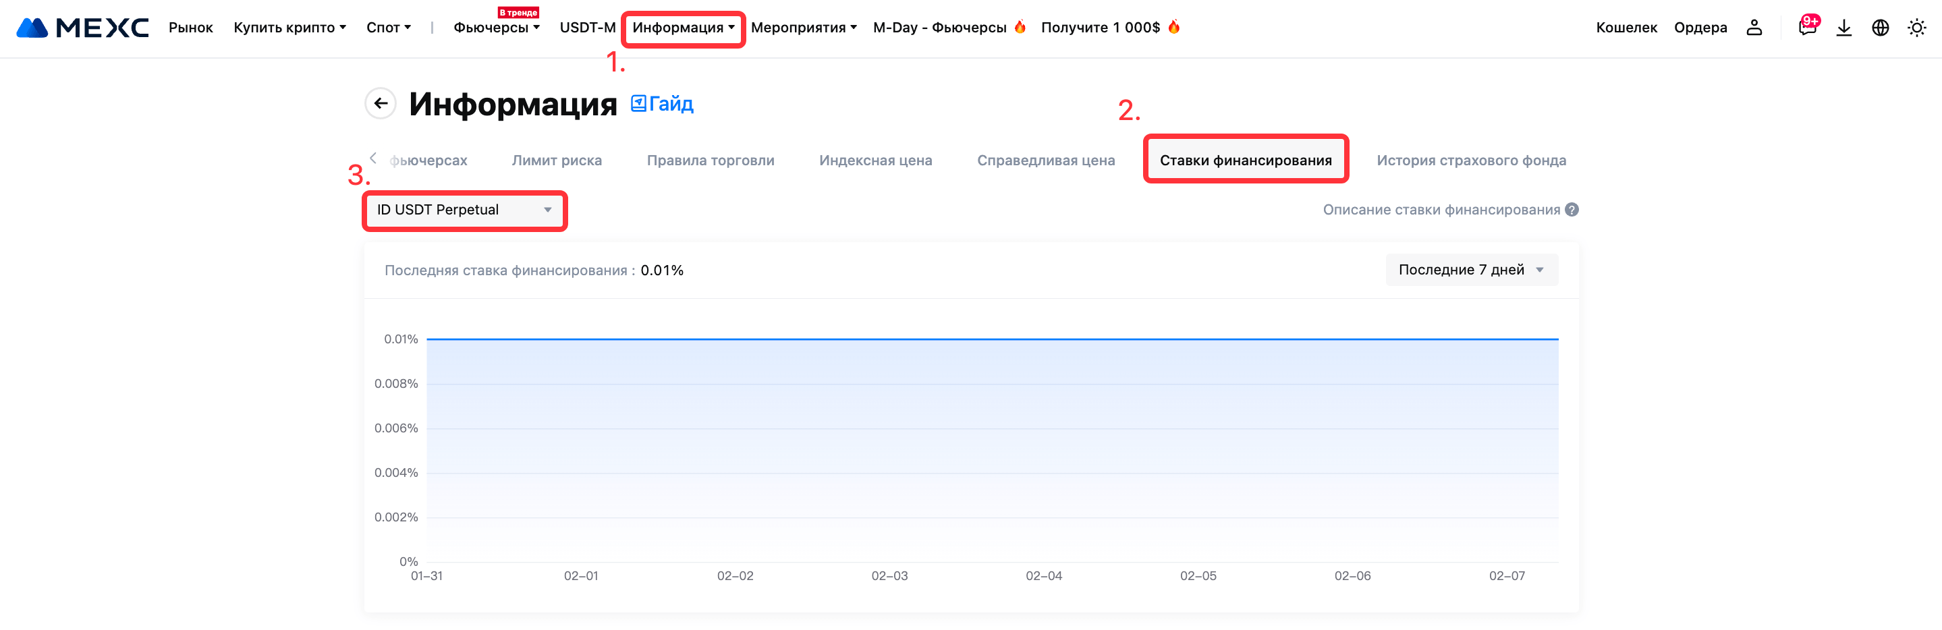Open История страхового фонда tab
Screen dimensions: 1942x630
pos(1471,161)
